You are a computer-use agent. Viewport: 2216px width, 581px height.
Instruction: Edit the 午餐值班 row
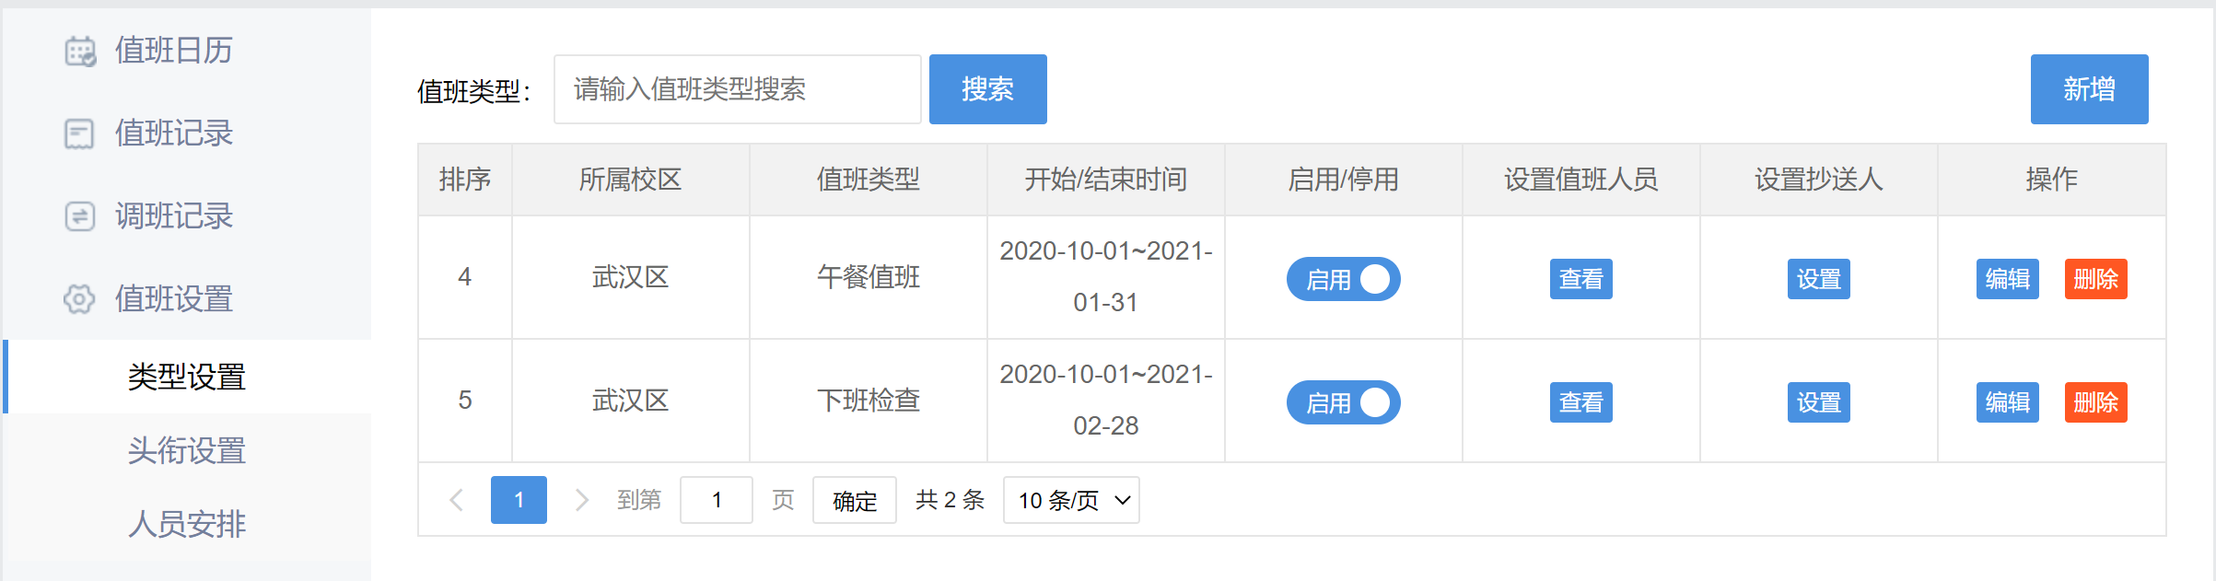click(x=2007, y=279)
